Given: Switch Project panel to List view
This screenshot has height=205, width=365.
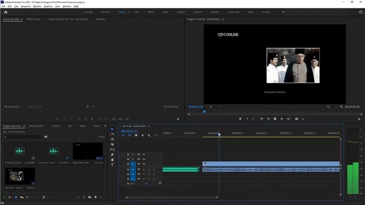Looking at the screenshot, I should (x=10, y=198).
